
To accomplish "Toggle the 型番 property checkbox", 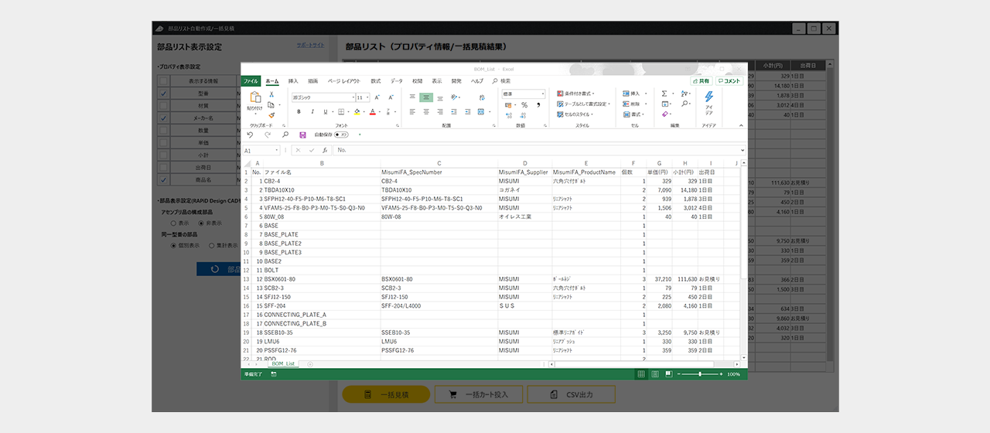I will tap(163, 94).
